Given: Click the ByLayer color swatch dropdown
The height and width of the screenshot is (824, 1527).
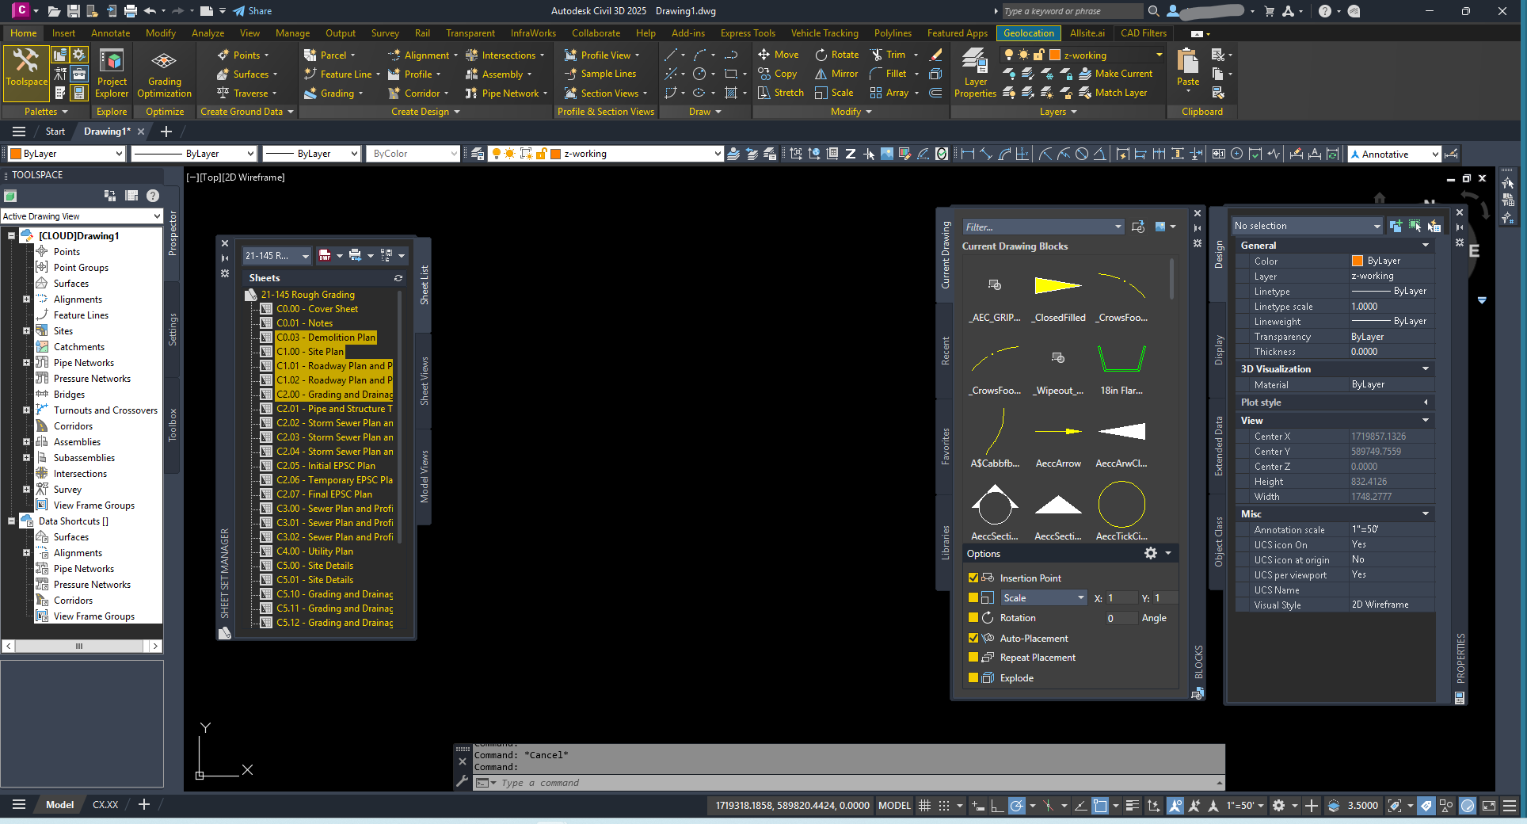Looking at the screenshot, I should pyautogui.click(x=67, y=154).
